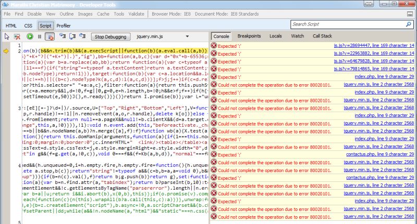Image resolution: width=417 pixels, height=224 pixels.
Task: Select the Console tab
Action: tap(221, 36)
